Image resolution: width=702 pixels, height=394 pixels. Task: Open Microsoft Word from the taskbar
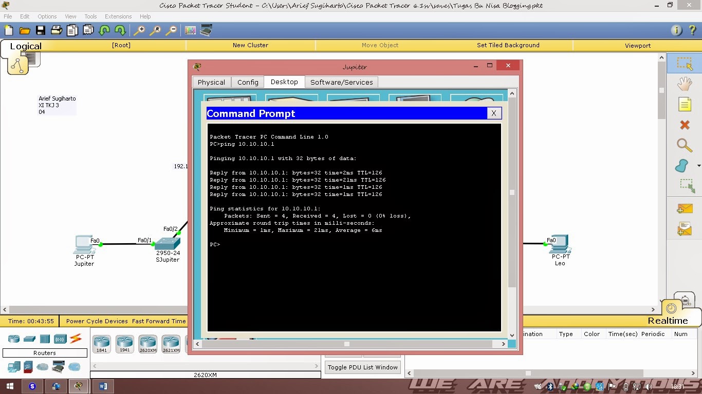(103, 386)
